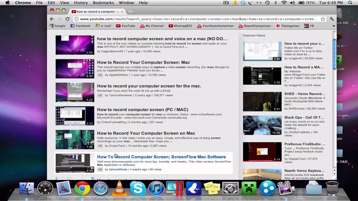This screenshot has height=201, width=358.
Task: Open 'How to record computer screen (PC / MAC)'
Action: 143,109
